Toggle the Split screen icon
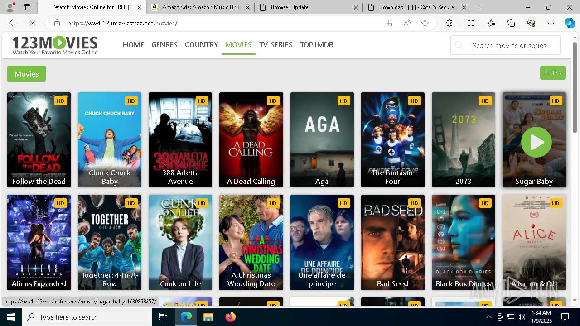 (471, 23)
